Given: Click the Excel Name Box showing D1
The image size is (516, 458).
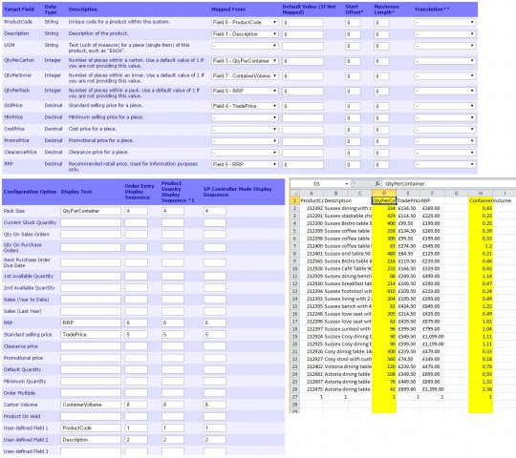Looking at the screenshot, I should click(x=317, y=184).
